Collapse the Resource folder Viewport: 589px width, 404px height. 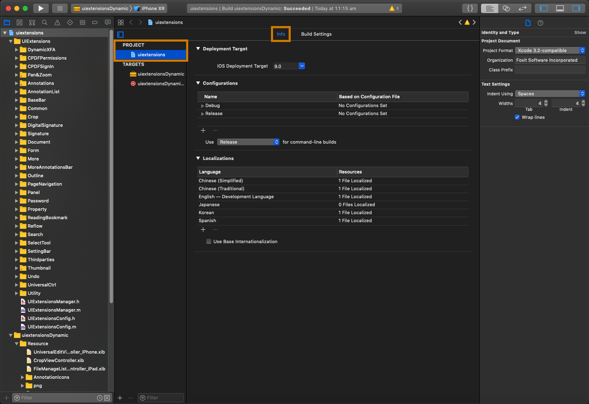pos(16,344)
